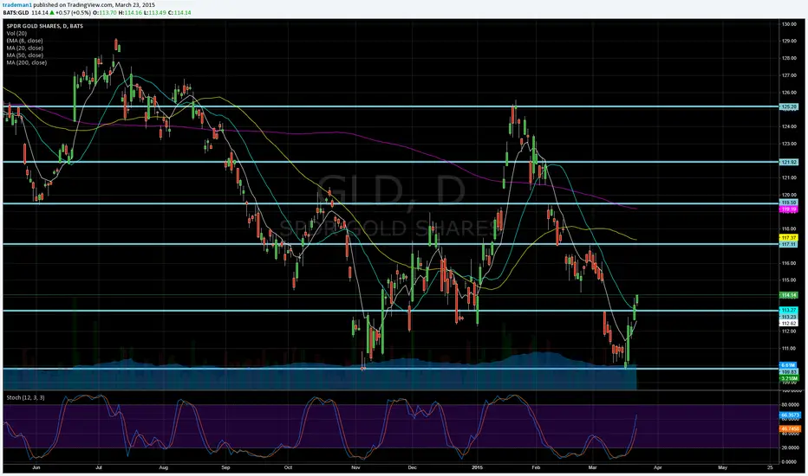This screenshot has width=808, height=476.
Task: Select the BATS:GLD ticker symbol
Action: 16,12
